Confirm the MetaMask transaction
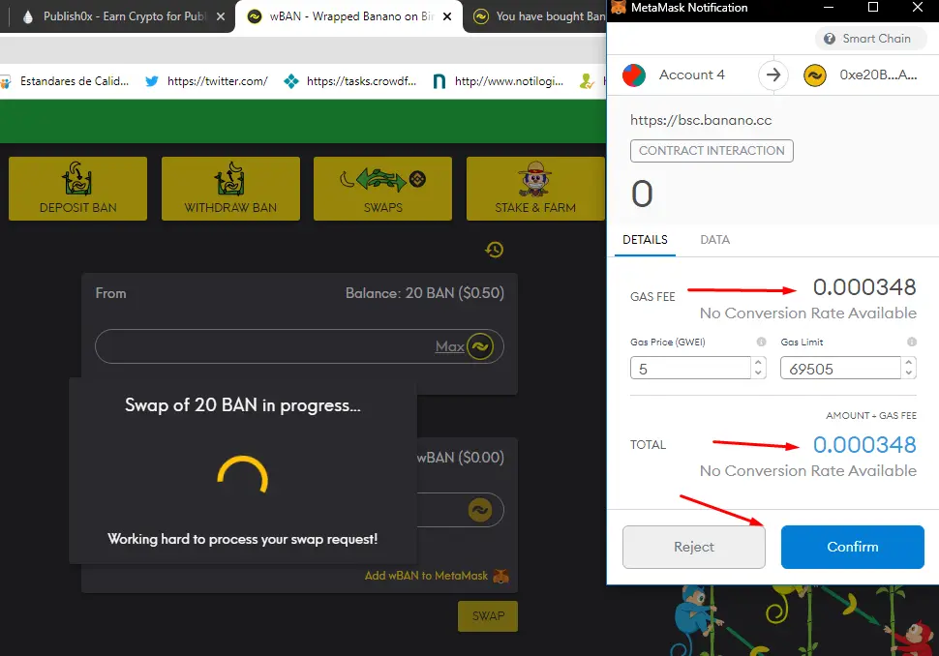 [x=852, y=547]
